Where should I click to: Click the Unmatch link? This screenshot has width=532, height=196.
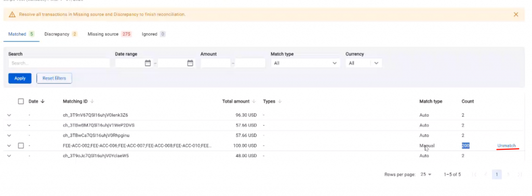tap(507, 146)
